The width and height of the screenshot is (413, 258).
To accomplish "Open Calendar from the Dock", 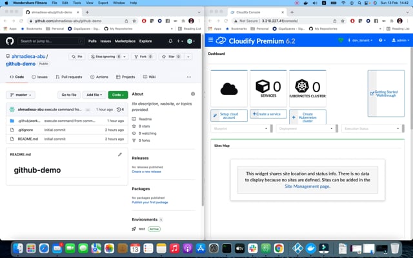I will pos(135,248).
